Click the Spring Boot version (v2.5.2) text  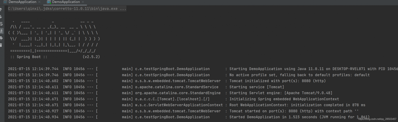point(91,57)
